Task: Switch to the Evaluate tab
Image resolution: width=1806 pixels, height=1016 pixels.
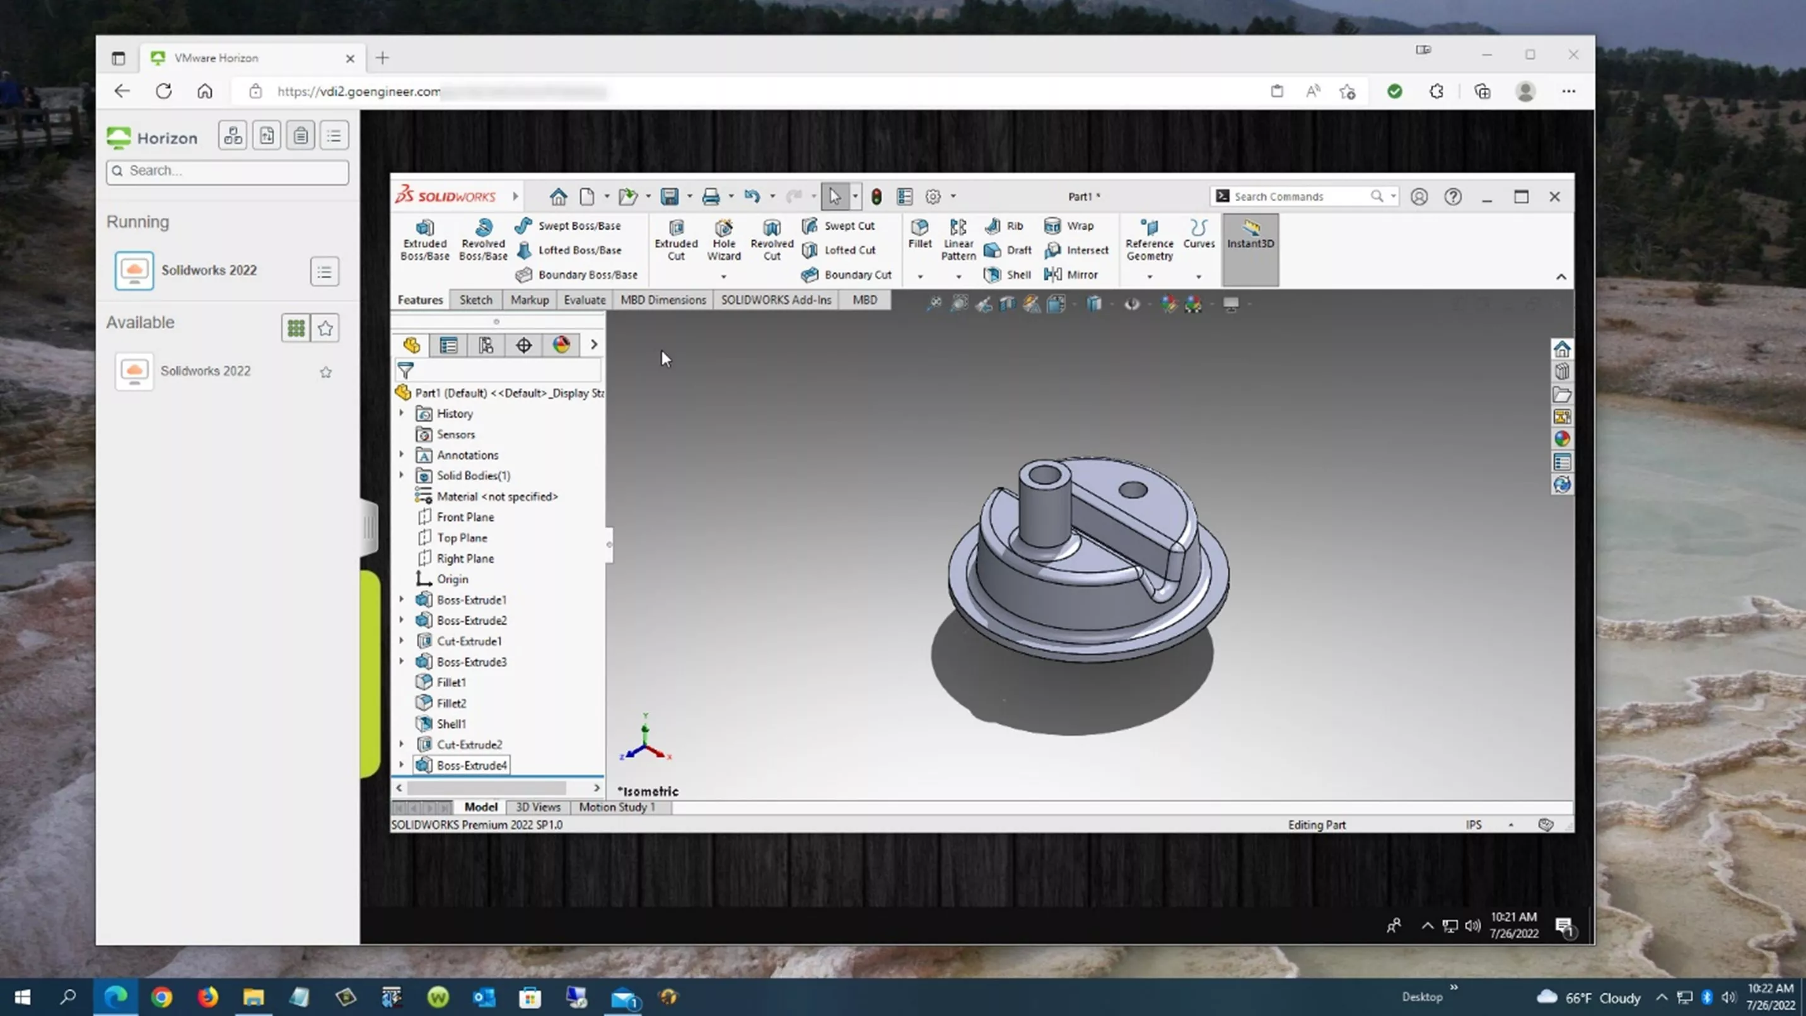Action: 583,299
